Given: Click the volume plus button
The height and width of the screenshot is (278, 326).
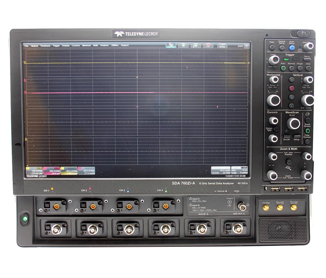Looking at the screenshot, I should coord(226,191).
